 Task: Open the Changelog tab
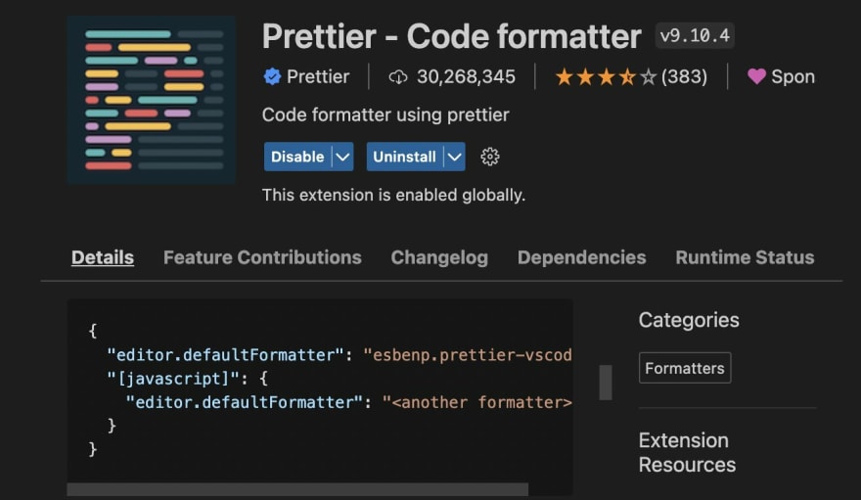coord(439,257)
